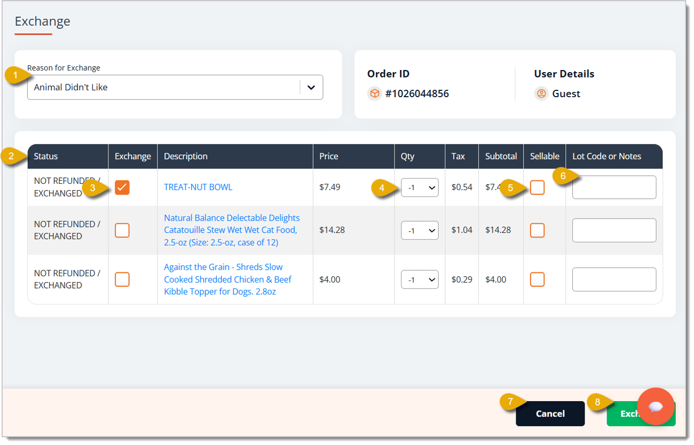Click the Reason for Exchange chevron arrow

[311, 87]
